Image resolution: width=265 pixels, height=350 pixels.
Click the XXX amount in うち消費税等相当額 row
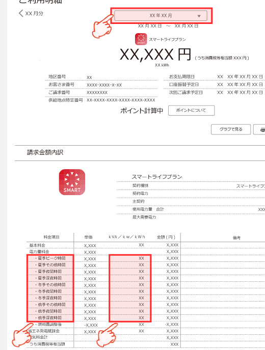pyautogui.click(x=174, y=344)
